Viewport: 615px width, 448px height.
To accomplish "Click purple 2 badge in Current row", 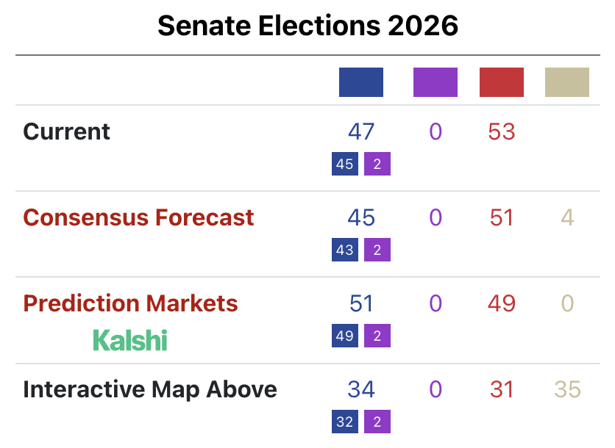I will click(377, 164).
